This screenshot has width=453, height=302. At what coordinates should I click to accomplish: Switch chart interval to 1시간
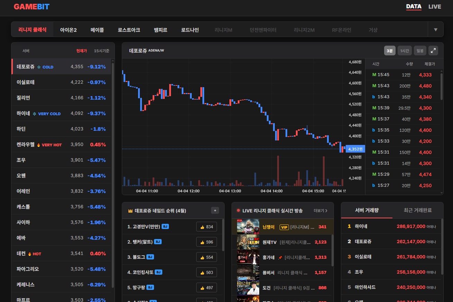404,51
